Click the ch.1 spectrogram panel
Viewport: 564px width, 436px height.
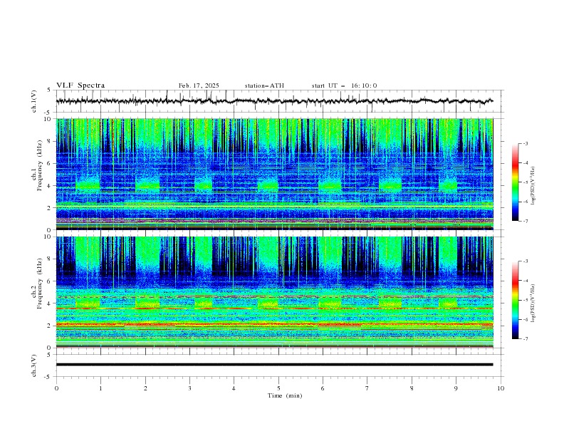pos(274,174)
